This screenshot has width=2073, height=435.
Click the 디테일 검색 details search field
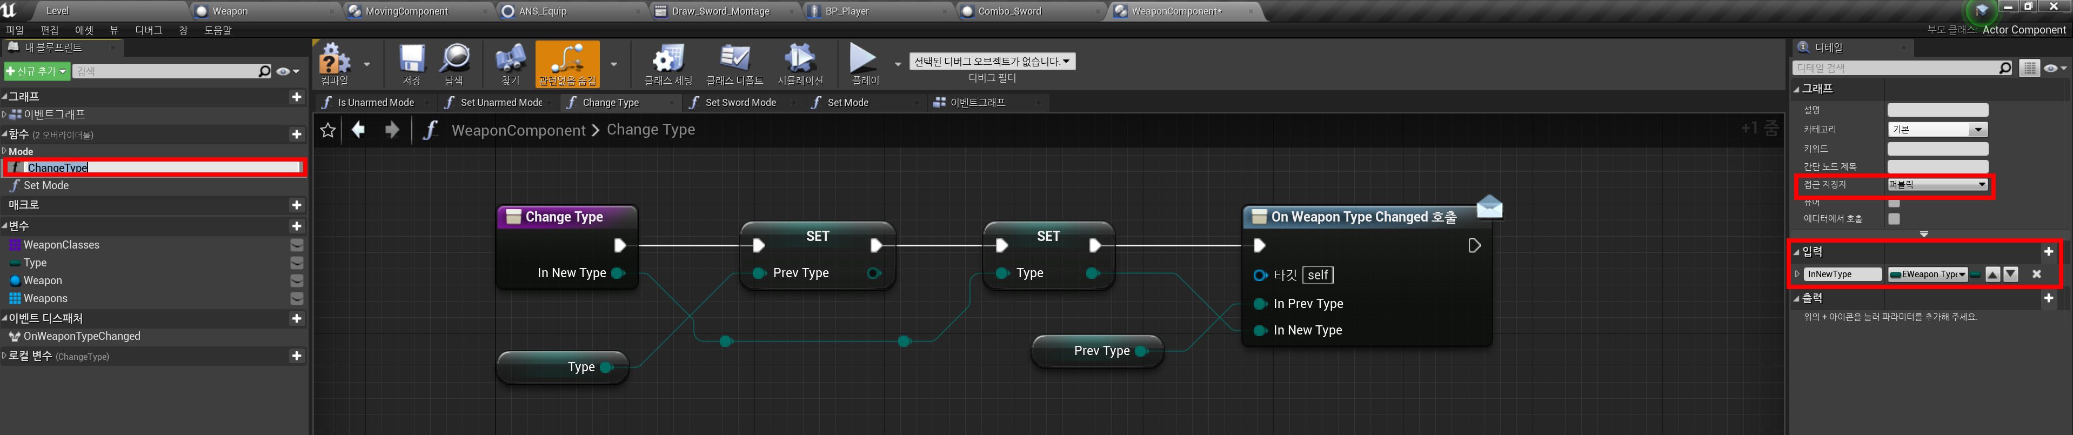tap(1902, 68)
